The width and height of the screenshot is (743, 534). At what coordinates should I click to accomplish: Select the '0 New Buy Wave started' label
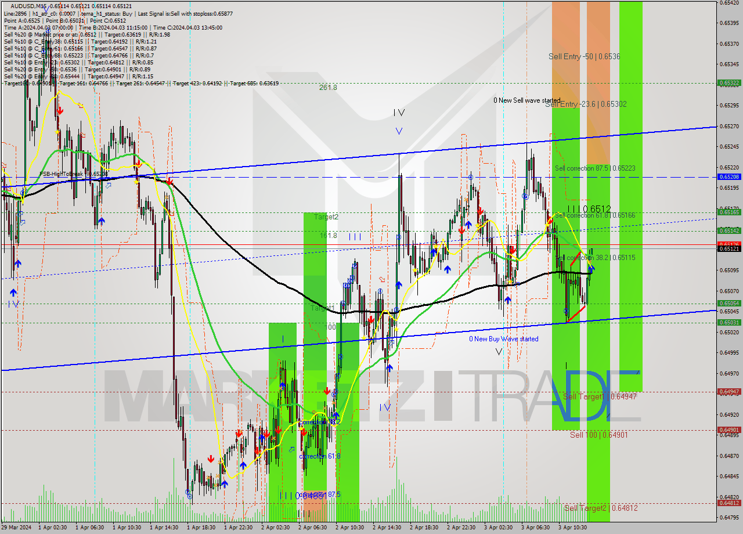[x=504, y=338]
